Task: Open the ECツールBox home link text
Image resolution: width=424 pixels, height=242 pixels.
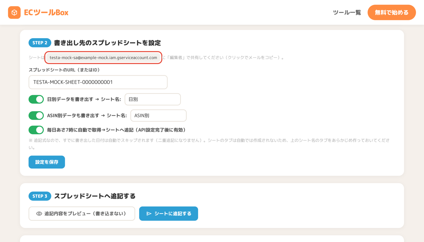Action: click(46, 13)
